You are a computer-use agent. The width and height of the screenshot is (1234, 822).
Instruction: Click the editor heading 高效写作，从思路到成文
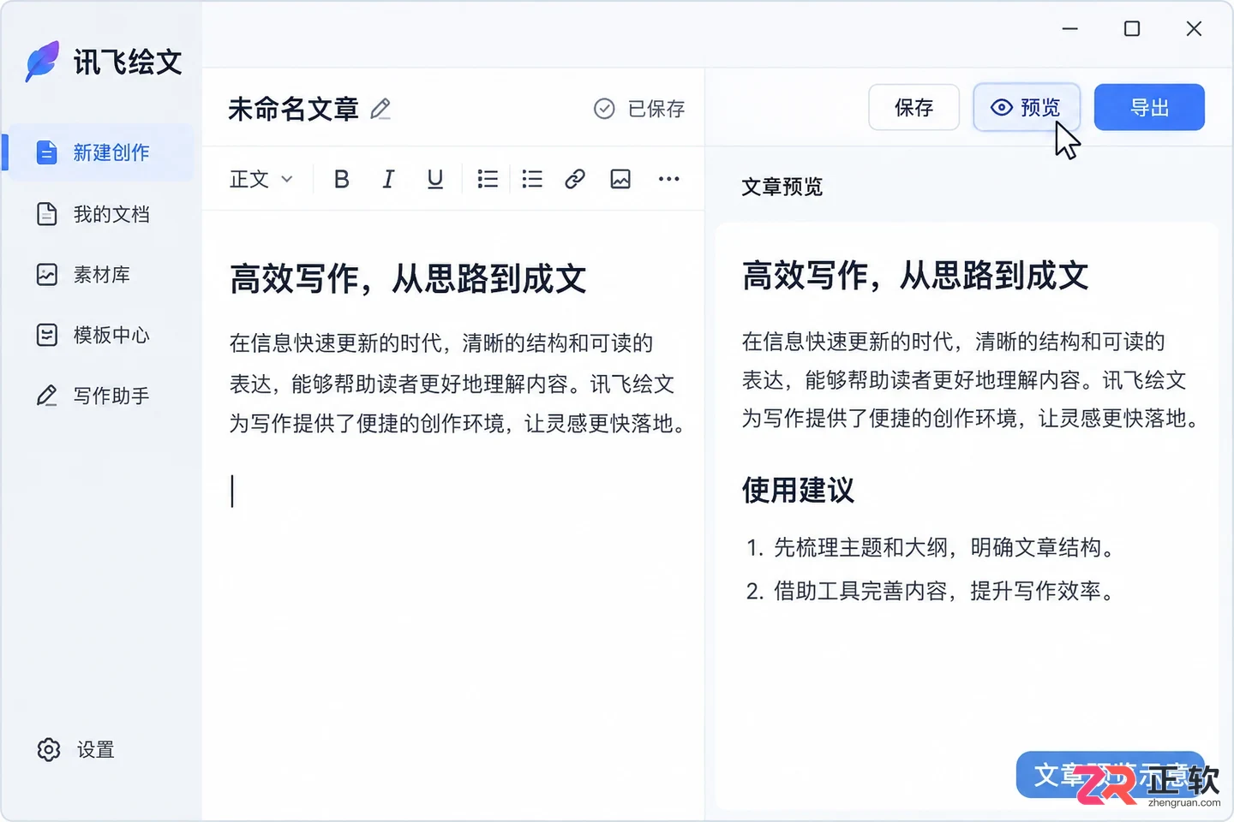click(x=408, y=279)
